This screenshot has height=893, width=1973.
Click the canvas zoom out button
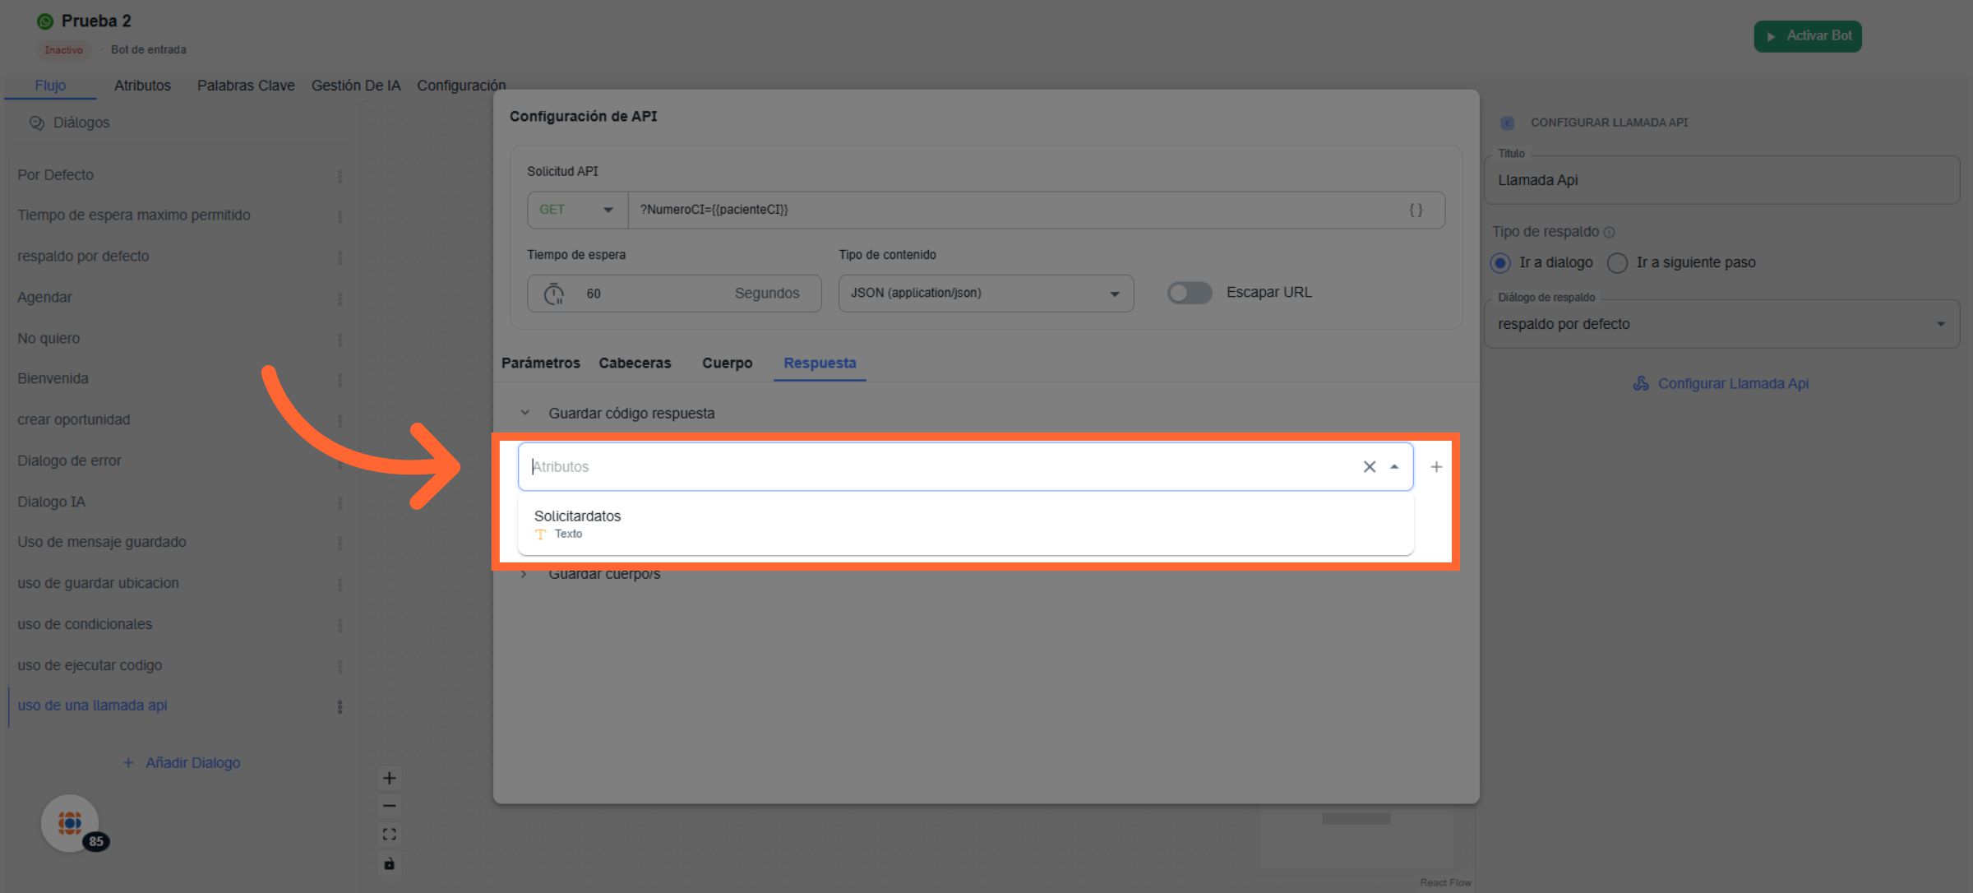point(390,806)
